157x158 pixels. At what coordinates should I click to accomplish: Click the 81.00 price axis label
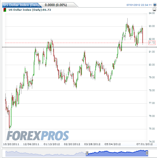[x=152, y=52]
